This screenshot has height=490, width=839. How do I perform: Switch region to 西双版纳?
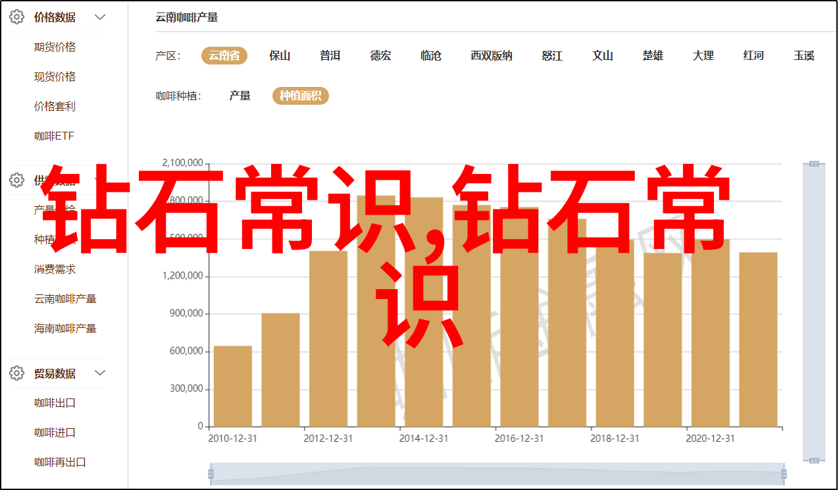(492, 56)
